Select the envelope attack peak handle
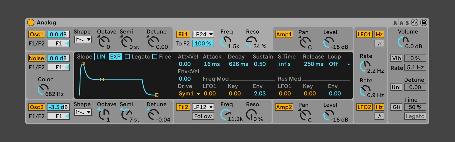The image size is (455, 142). pos(83,64)
